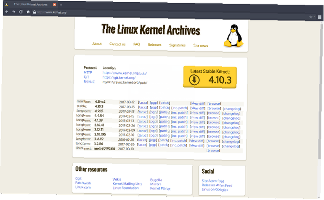Subscribe to Site Atom feed
Viewport: 324px width, 200px height.
[x=213, y=181]
